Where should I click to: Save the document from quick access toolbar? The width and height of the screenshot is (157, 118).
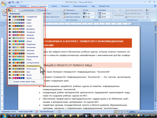click(9, 2)
